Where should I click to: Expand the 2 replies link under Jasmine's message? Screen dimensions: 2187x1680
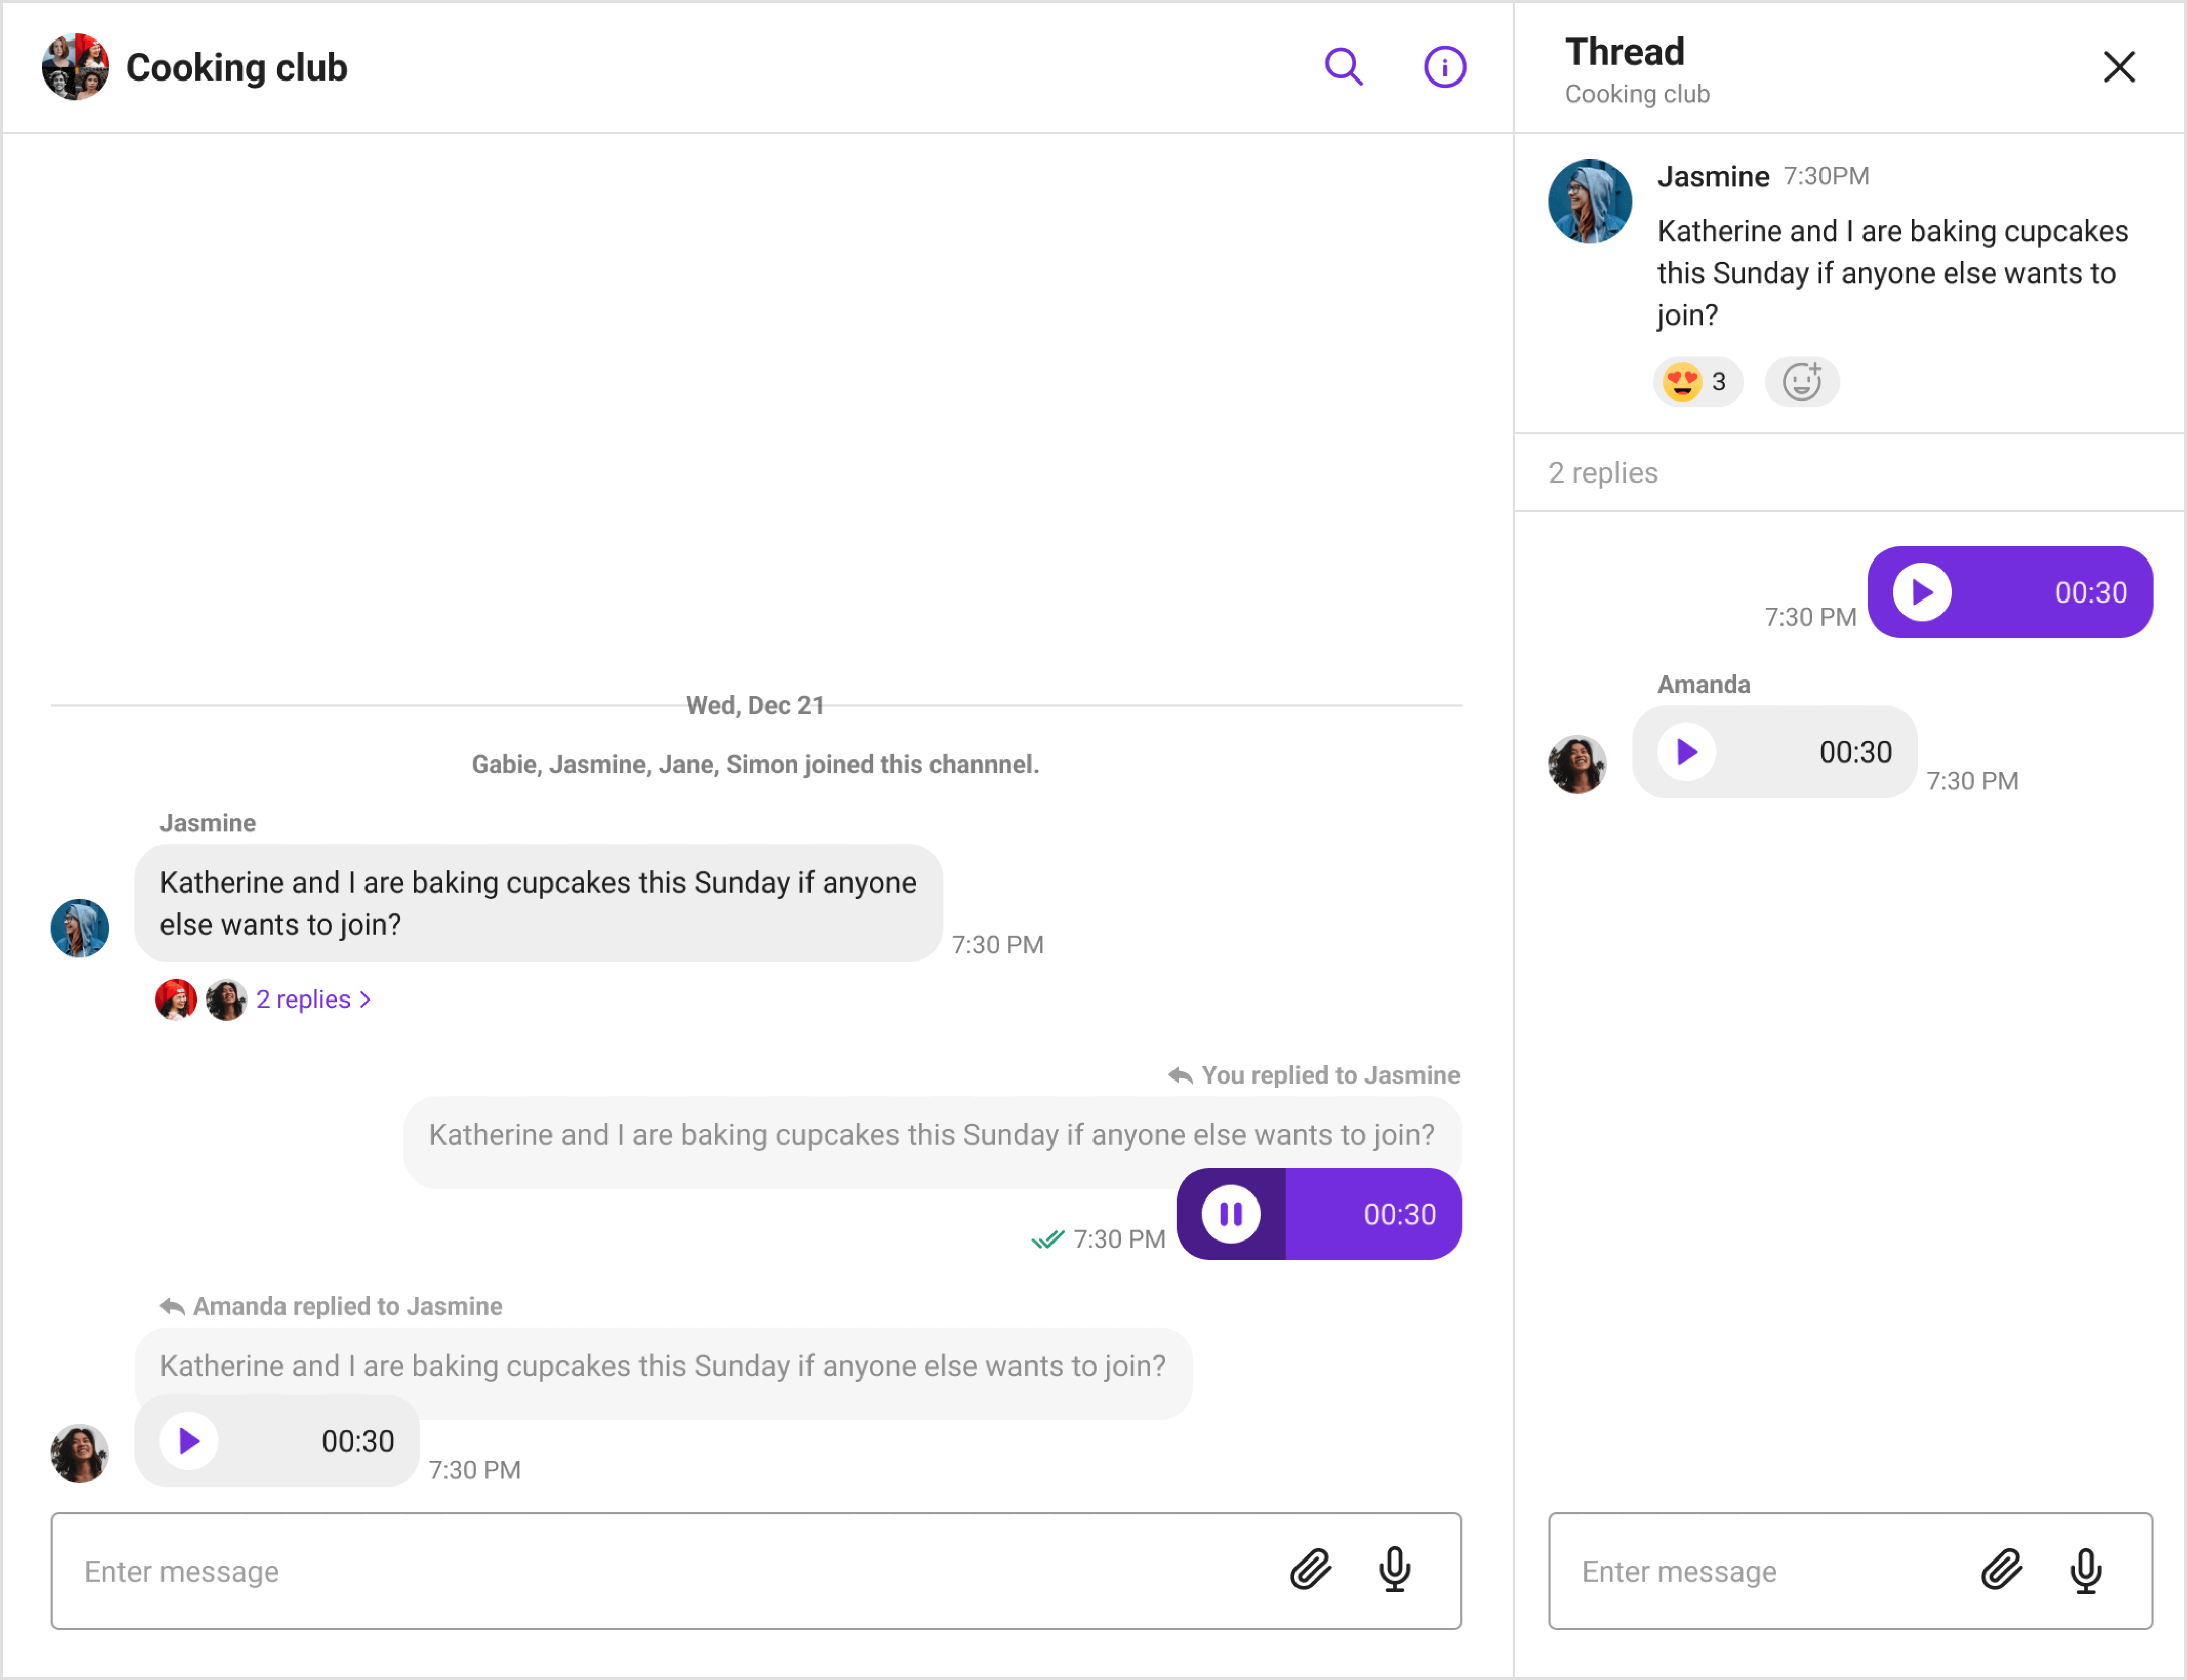(x=313, y=999)
